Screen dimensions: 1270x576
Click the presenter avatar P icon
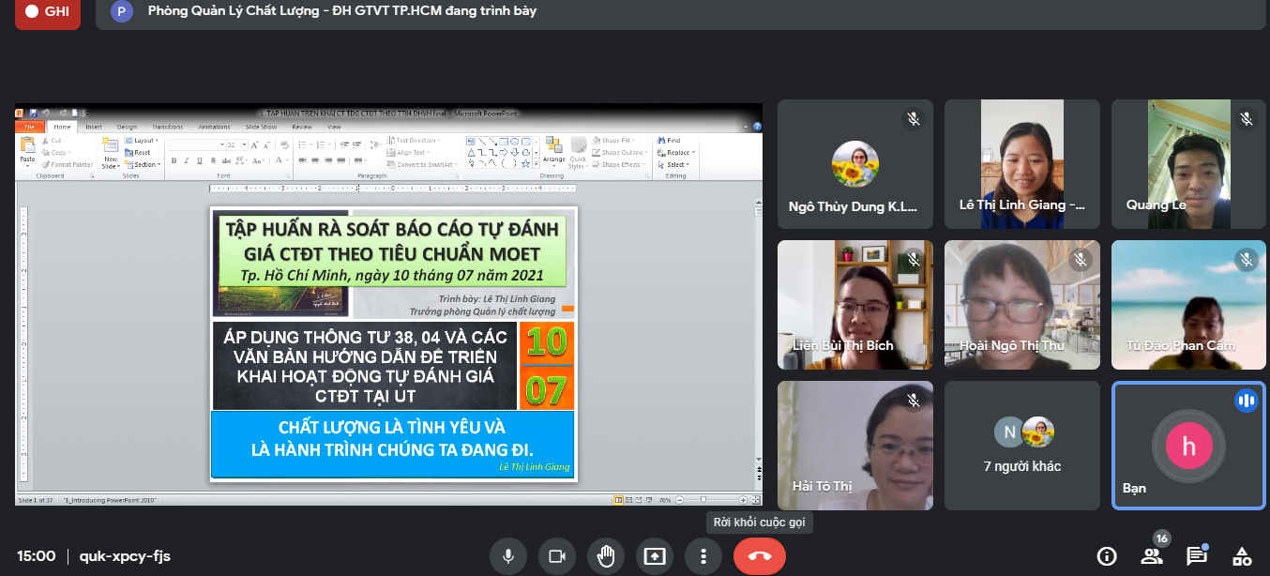pyautogui.click(x=121, y=12)
